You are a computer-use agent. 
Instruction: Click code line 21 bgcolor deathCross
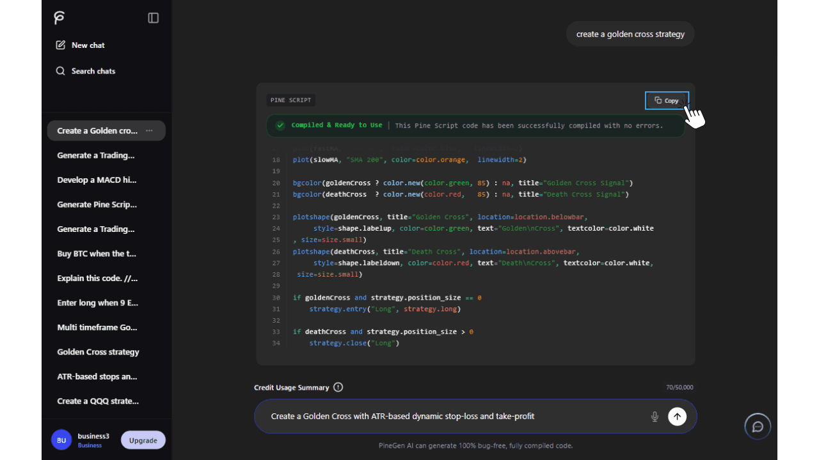tap(461, 194)
